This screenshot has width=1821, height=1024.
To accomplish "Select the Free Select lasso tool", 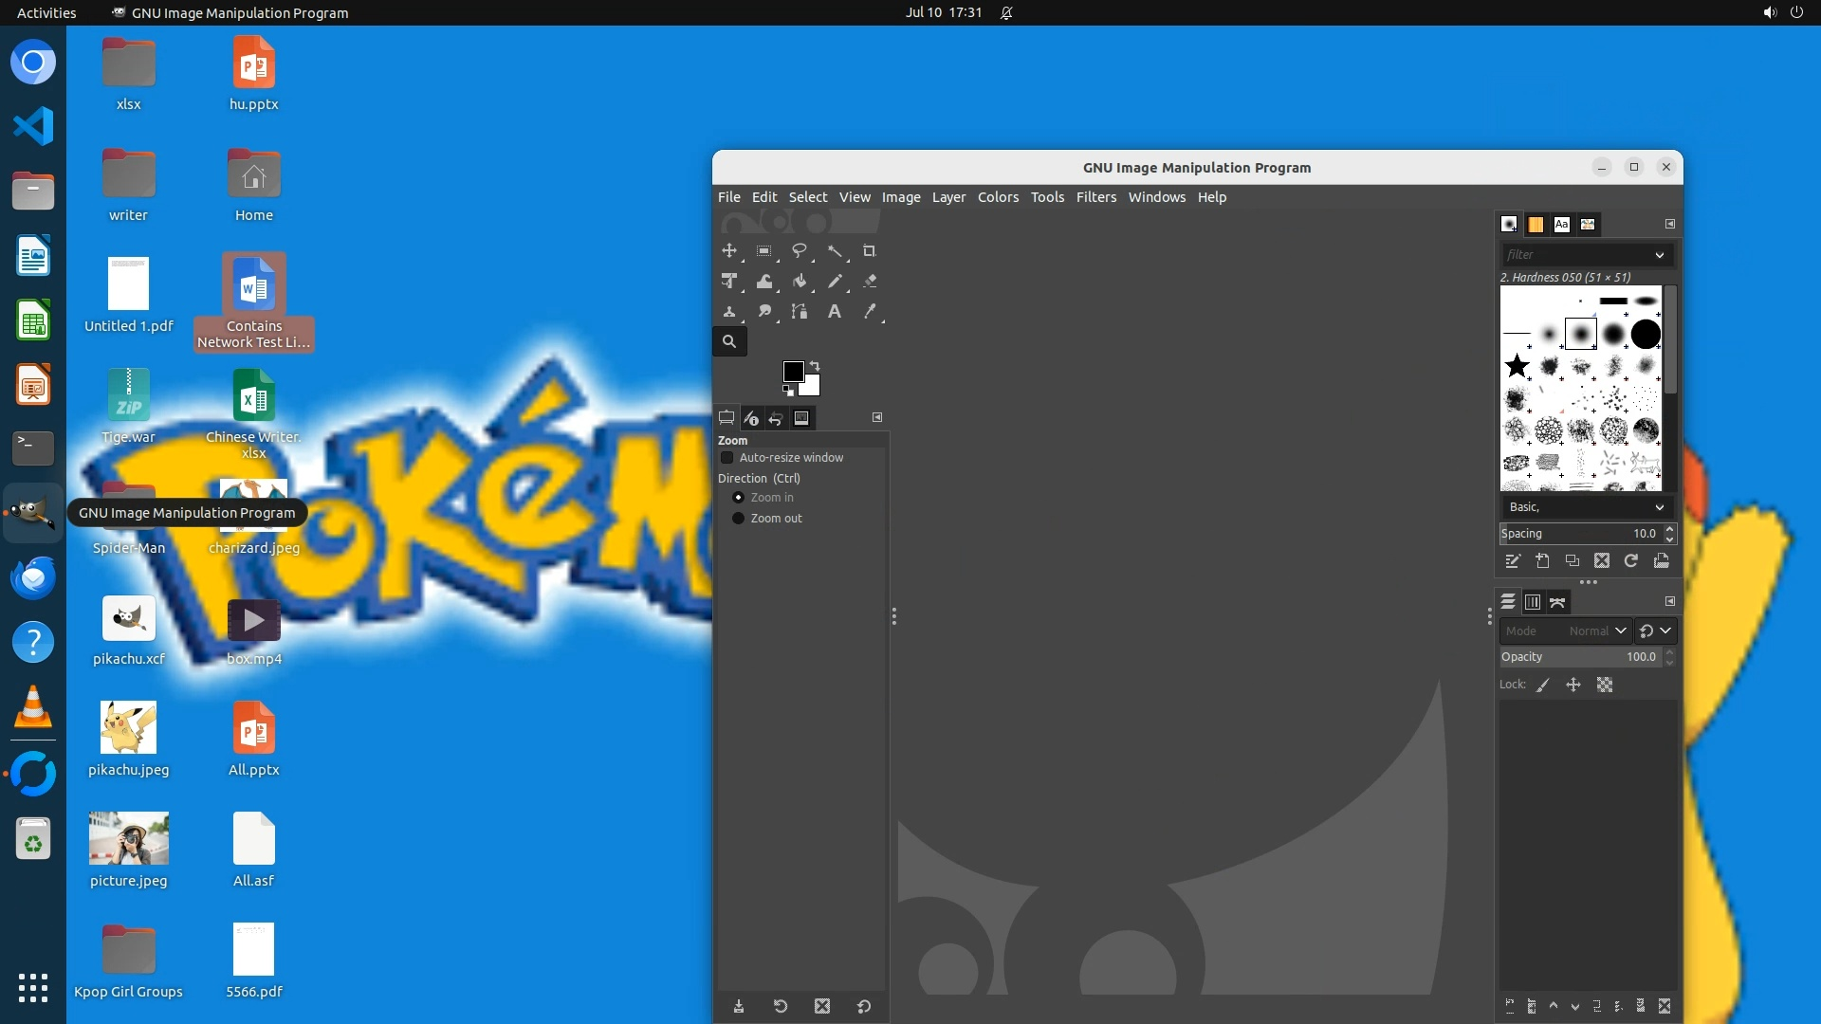I will tap(800, 251).
